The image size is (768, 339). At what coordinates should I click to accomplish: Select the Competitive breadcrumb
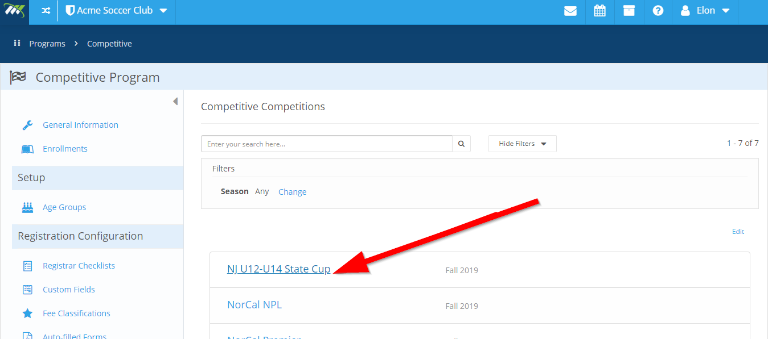pos(109,44)
